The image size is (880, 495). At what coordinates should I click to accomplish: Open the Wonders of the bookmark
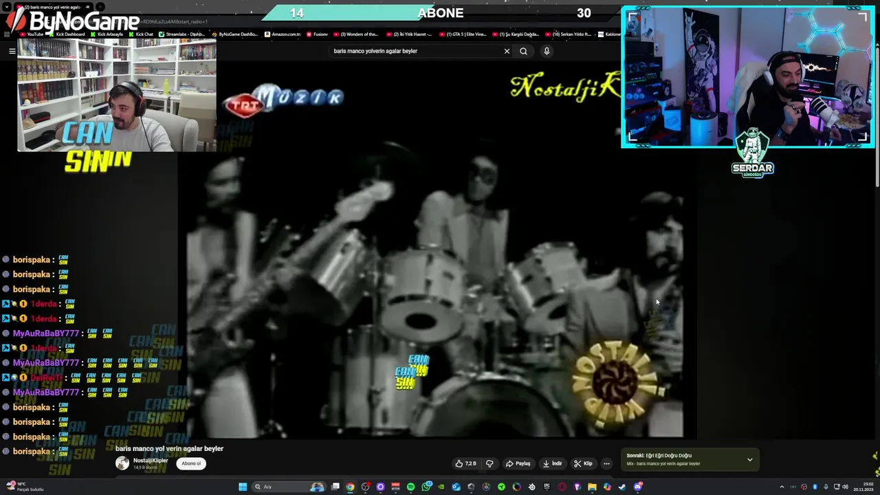355,34
